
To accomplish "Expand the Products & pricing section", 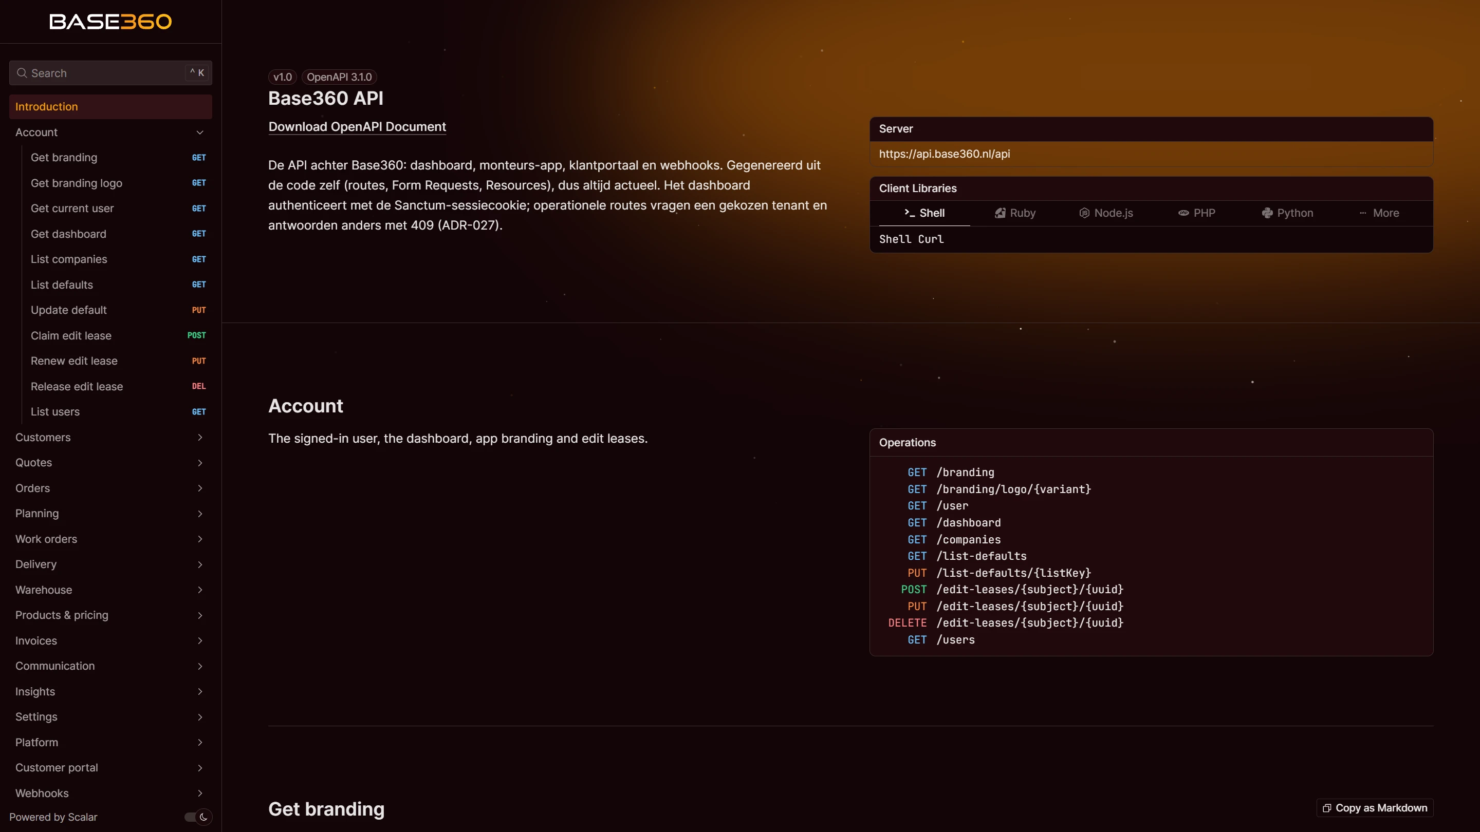I will [110, 615].
